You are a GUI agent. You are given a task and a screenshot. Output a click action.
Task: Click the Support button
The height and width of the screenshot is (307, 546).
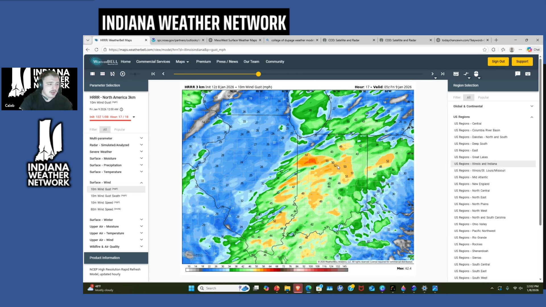[x=522, y=61]
